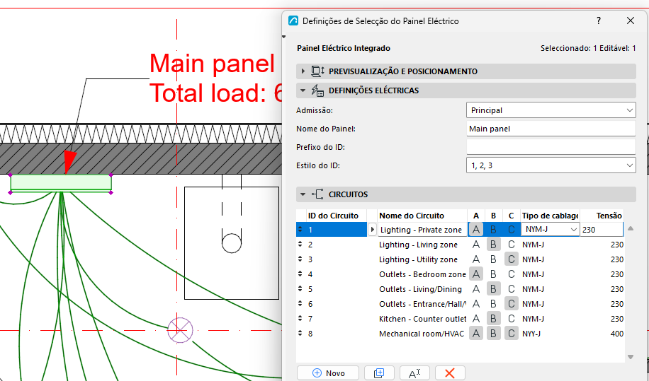Expand Previsualização e Posicionamento section
This screenshot has height=381, width=649.
point(303,71)
